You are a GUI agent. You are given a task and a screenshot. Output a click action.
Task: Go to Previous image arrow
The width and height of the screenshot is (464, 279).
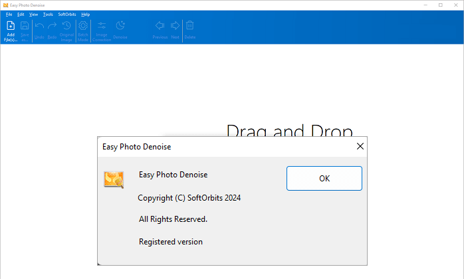coord(160,27)
